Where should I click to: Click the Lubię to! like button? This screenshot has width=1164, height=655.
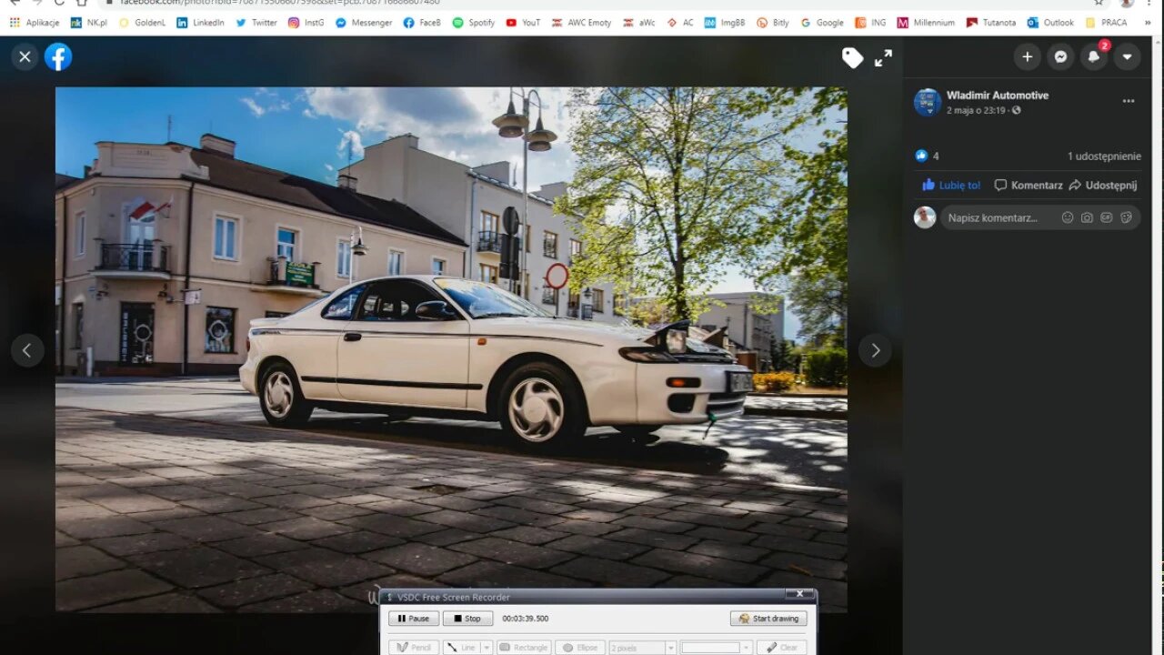click(x=951, y=185)
